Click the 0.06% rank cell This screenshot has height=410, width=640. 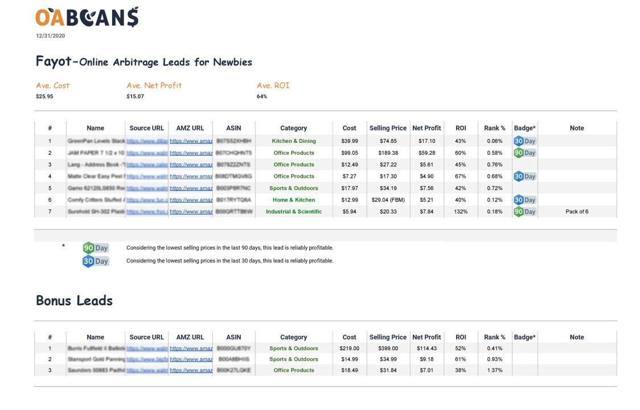click(494, 141)
